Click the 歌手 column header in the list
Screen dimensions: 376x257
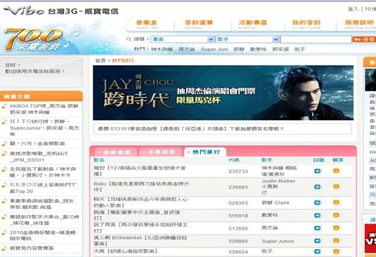point(267,160)
